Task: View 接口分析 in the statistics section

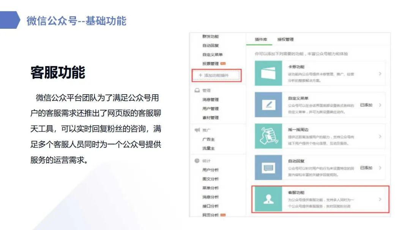Action: click(210, 206)
